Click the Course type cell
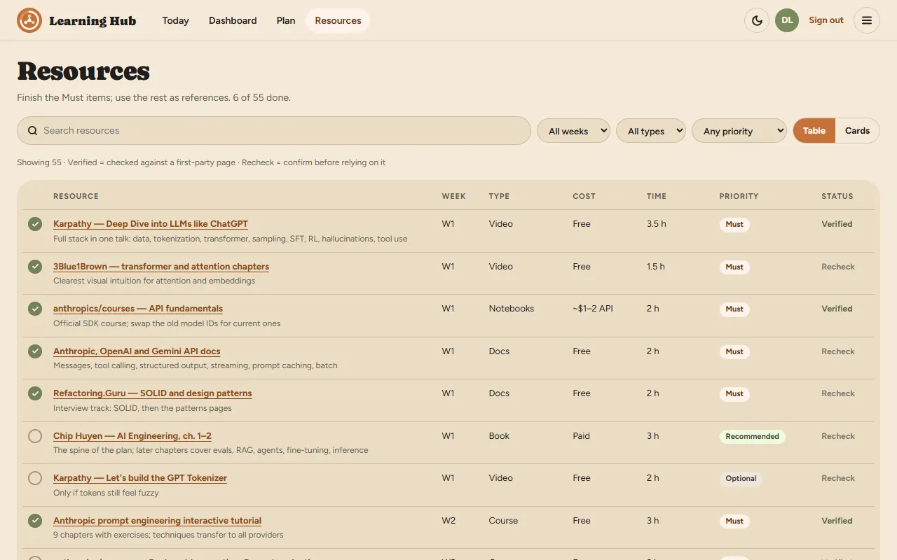The width and height of the screenshot is (897, 560). [x=503, y=521]
